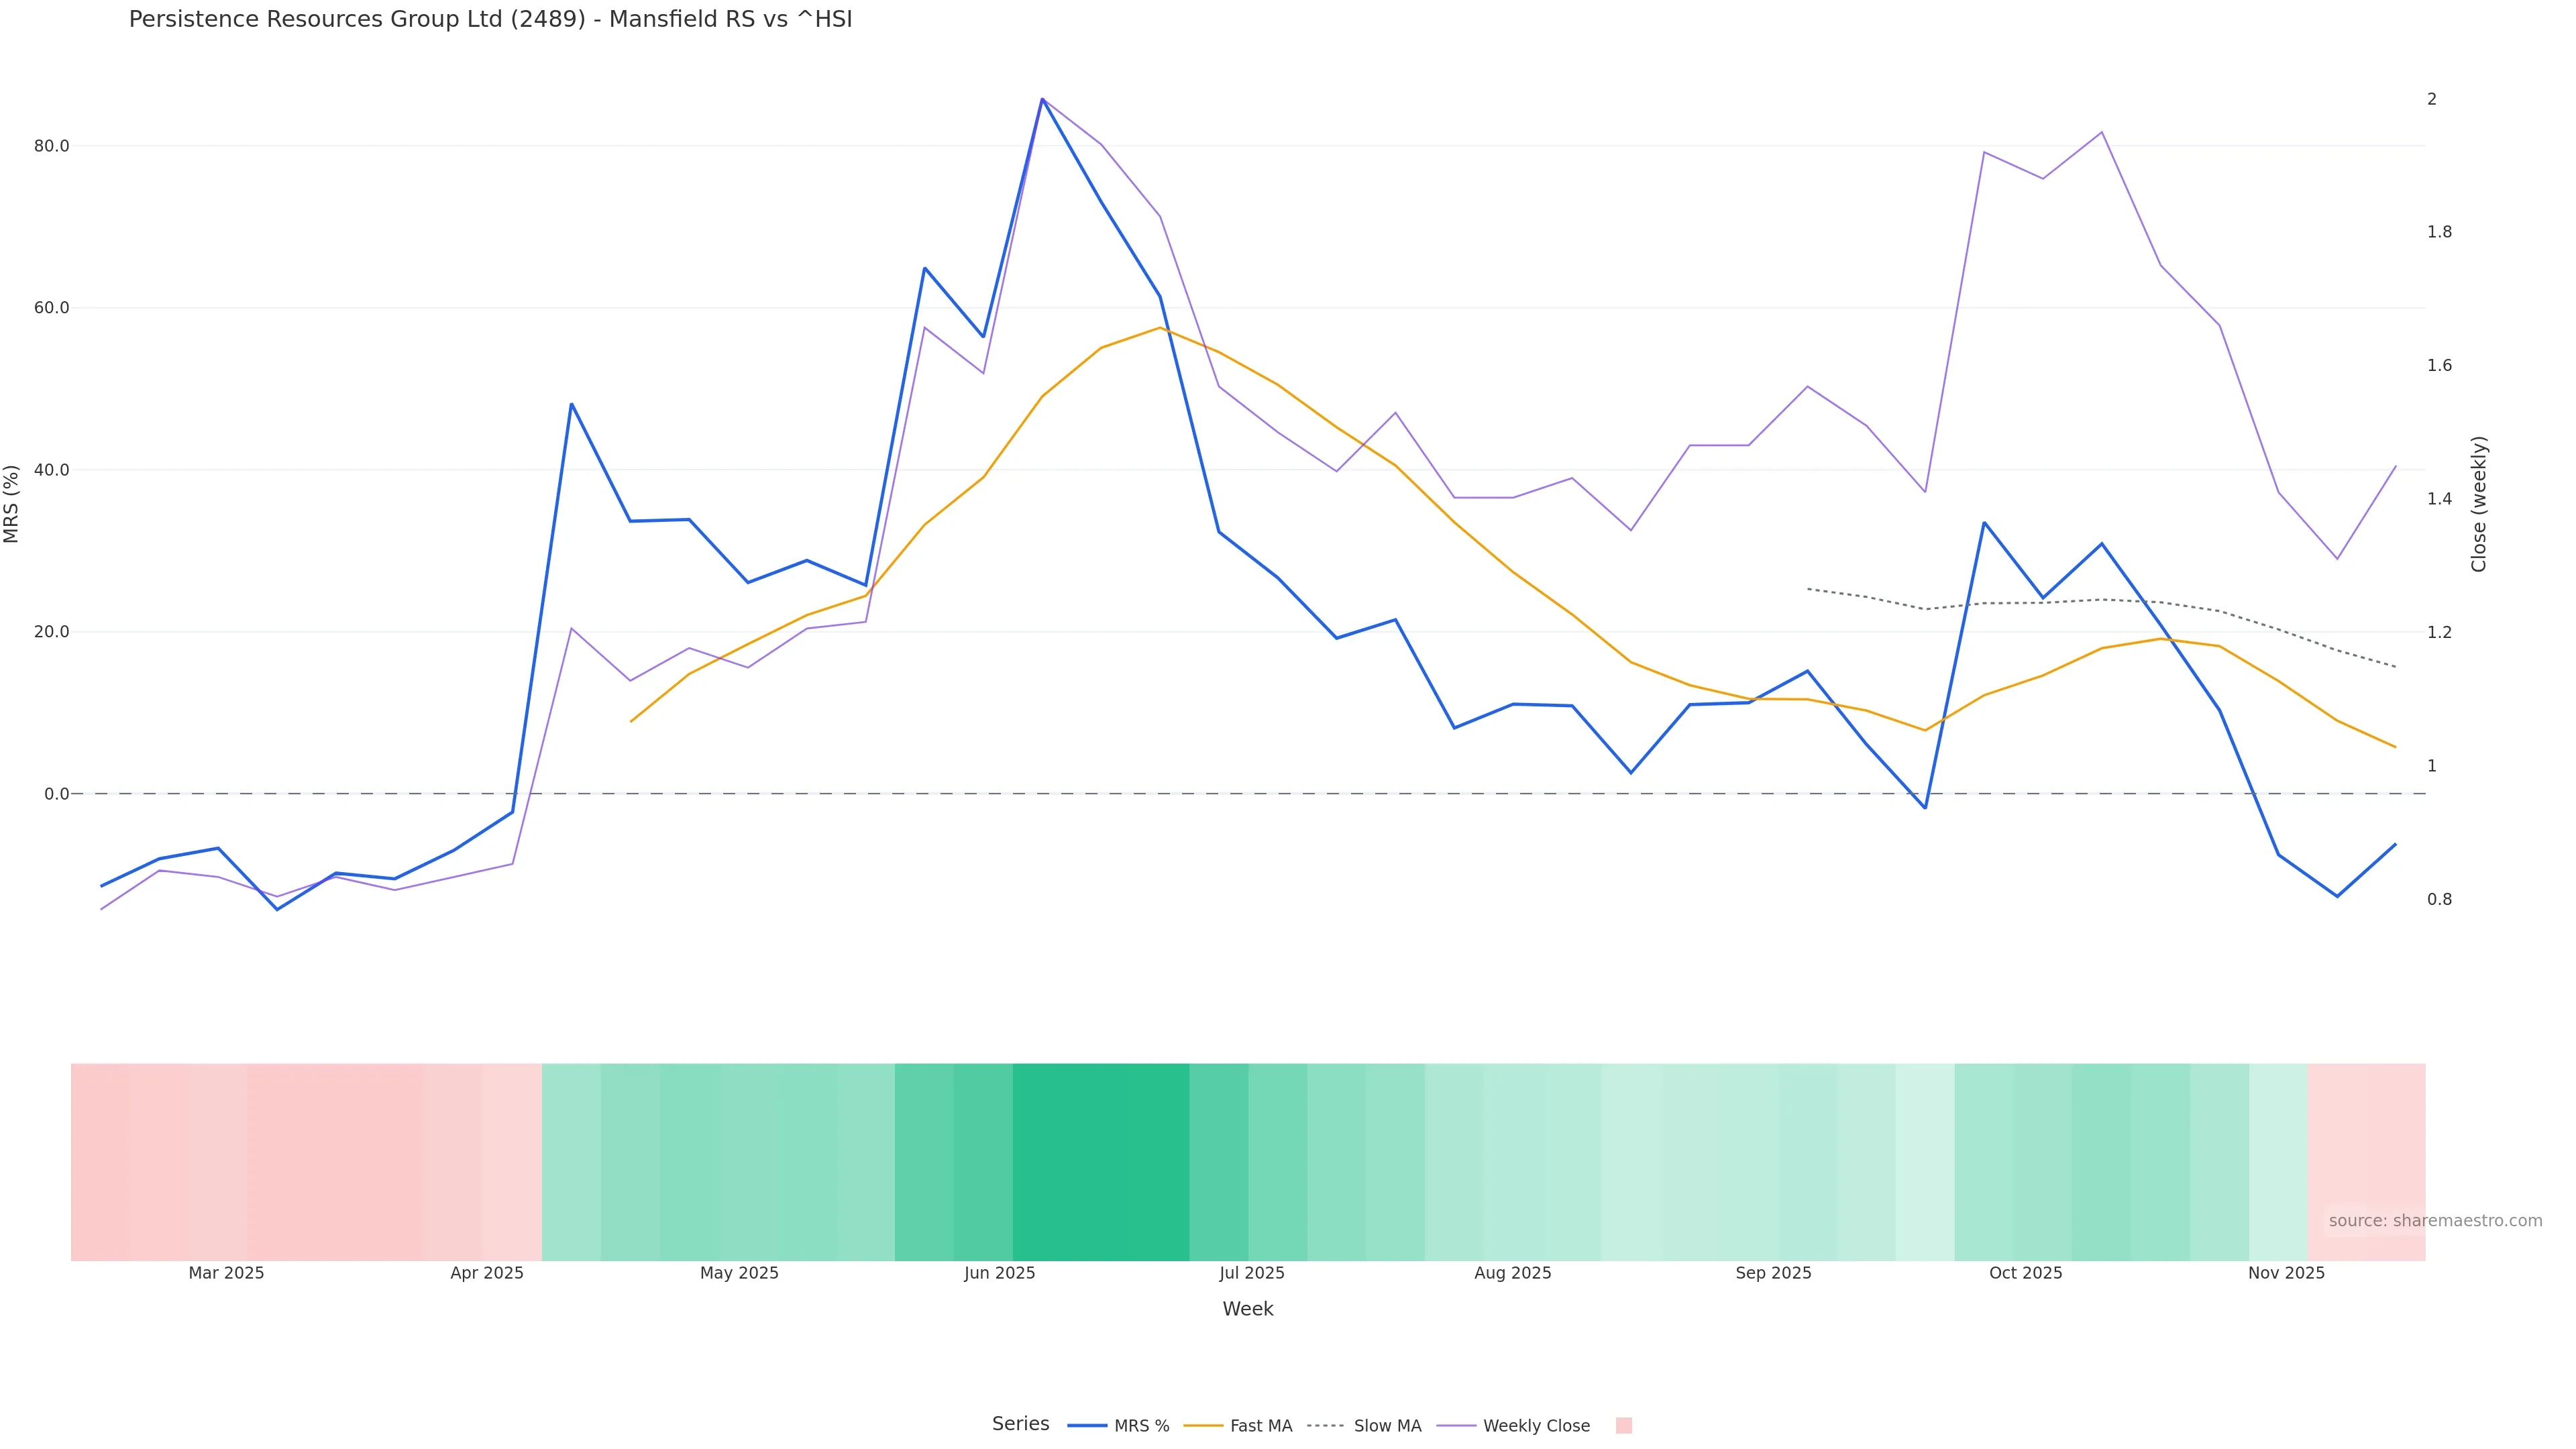Click the MRS line peak in June

point(1042,99)
